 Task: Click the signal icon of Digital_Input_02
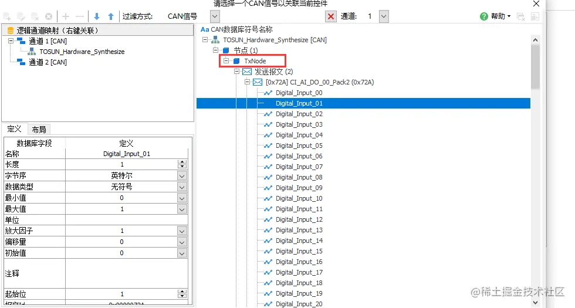[x=268, y=114]
